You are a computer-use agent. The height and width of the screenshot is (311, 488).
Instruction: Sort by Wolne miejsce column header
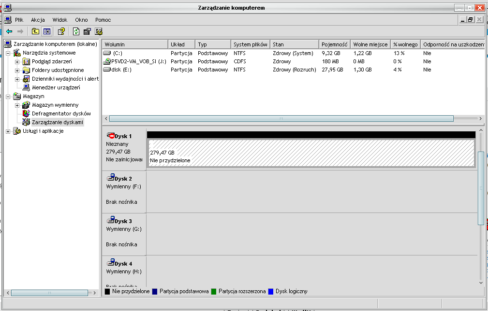tap(370, 44)
